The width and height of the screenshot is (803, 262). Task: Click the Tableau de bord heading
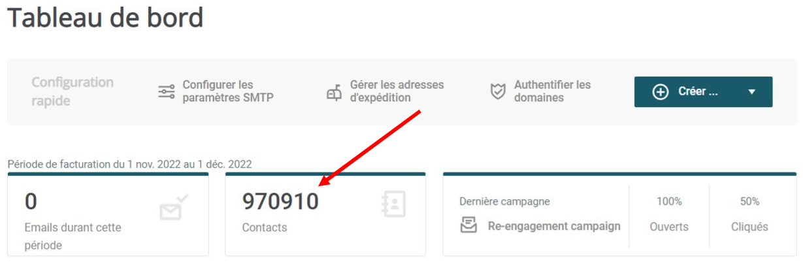click(105, 18)
